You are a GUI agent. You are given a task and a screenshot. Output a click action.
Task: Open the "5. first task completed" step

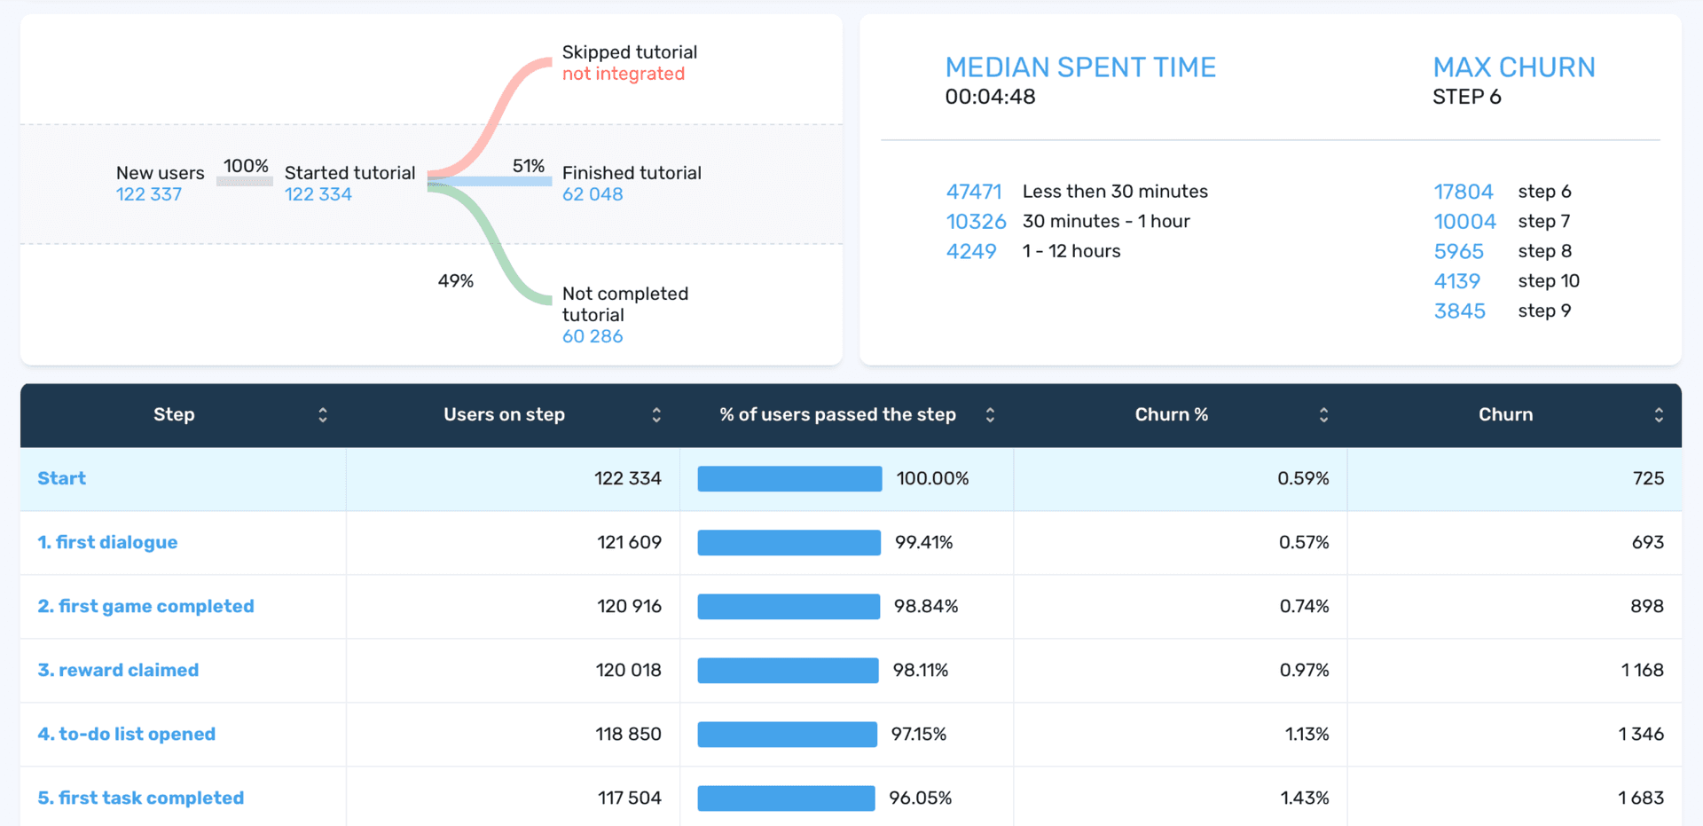140,798
